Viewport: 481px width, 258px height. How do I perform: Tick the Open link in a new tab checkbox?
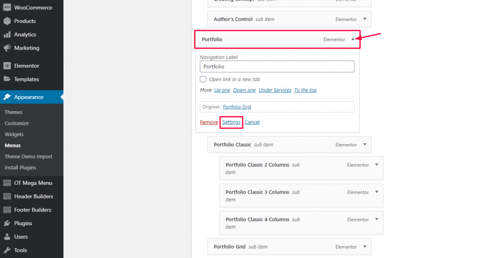tap(203, 79)
